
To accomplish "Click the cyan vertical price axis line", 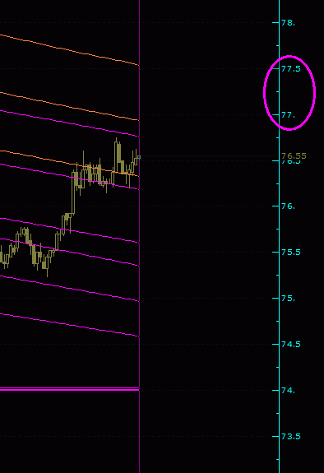I will tap(280, 237).
